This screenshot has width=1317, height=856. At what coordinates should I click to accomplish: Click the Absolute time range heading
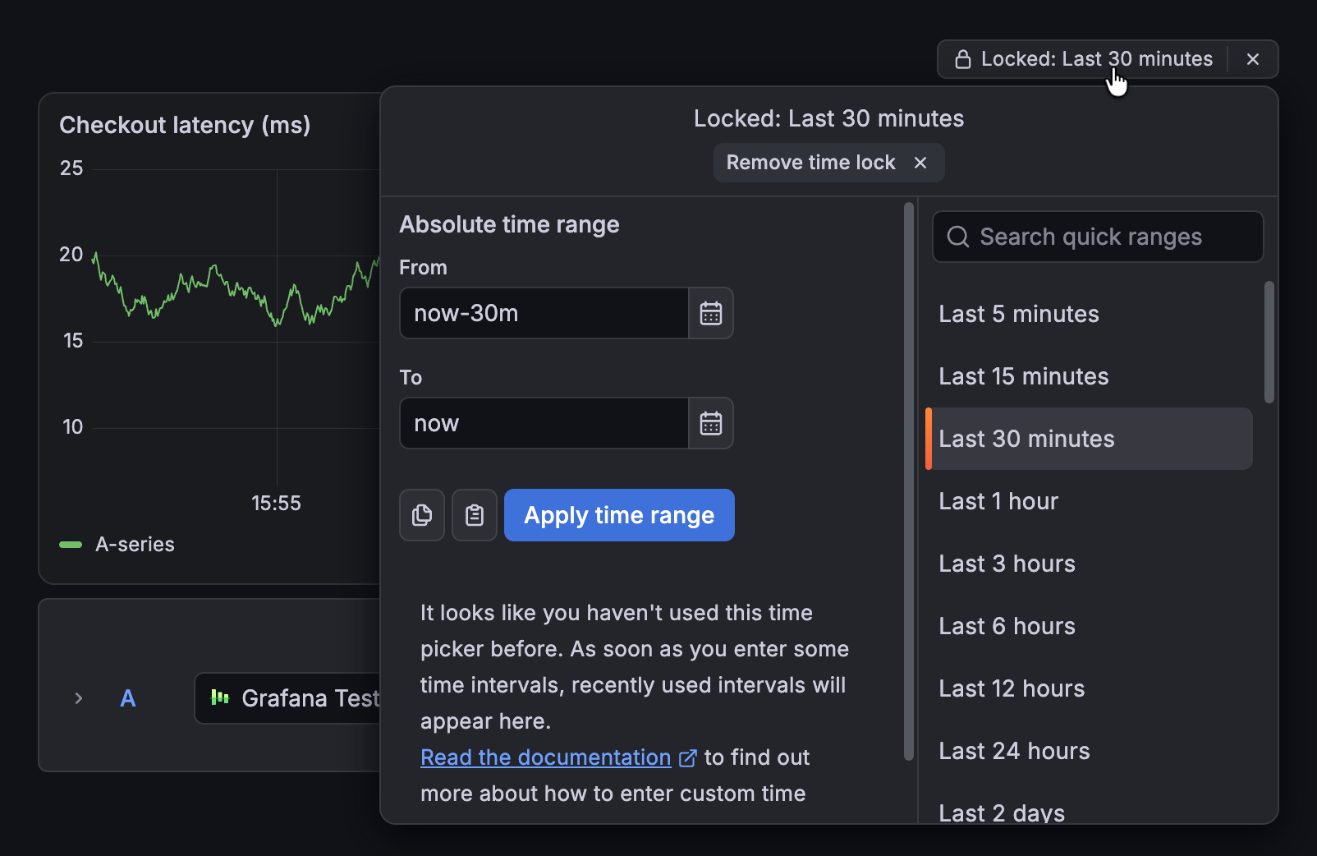[509, 224]
